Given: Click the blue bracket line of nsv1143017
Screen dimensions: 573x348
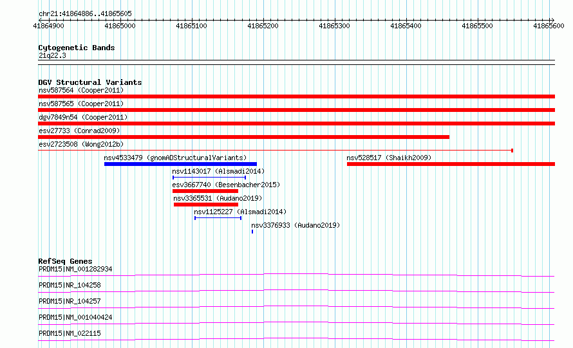Looking at the screenshot, I should coord(209,178).
